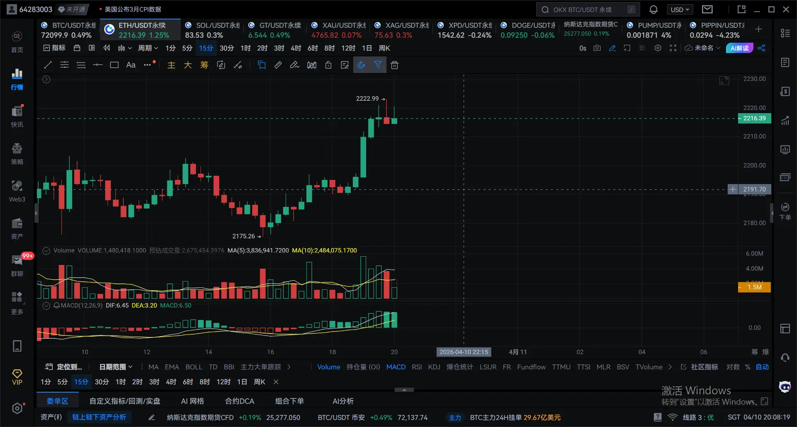
Task: Search in the OKX BTC/USDT 永续 field
Action: (588, 10)
